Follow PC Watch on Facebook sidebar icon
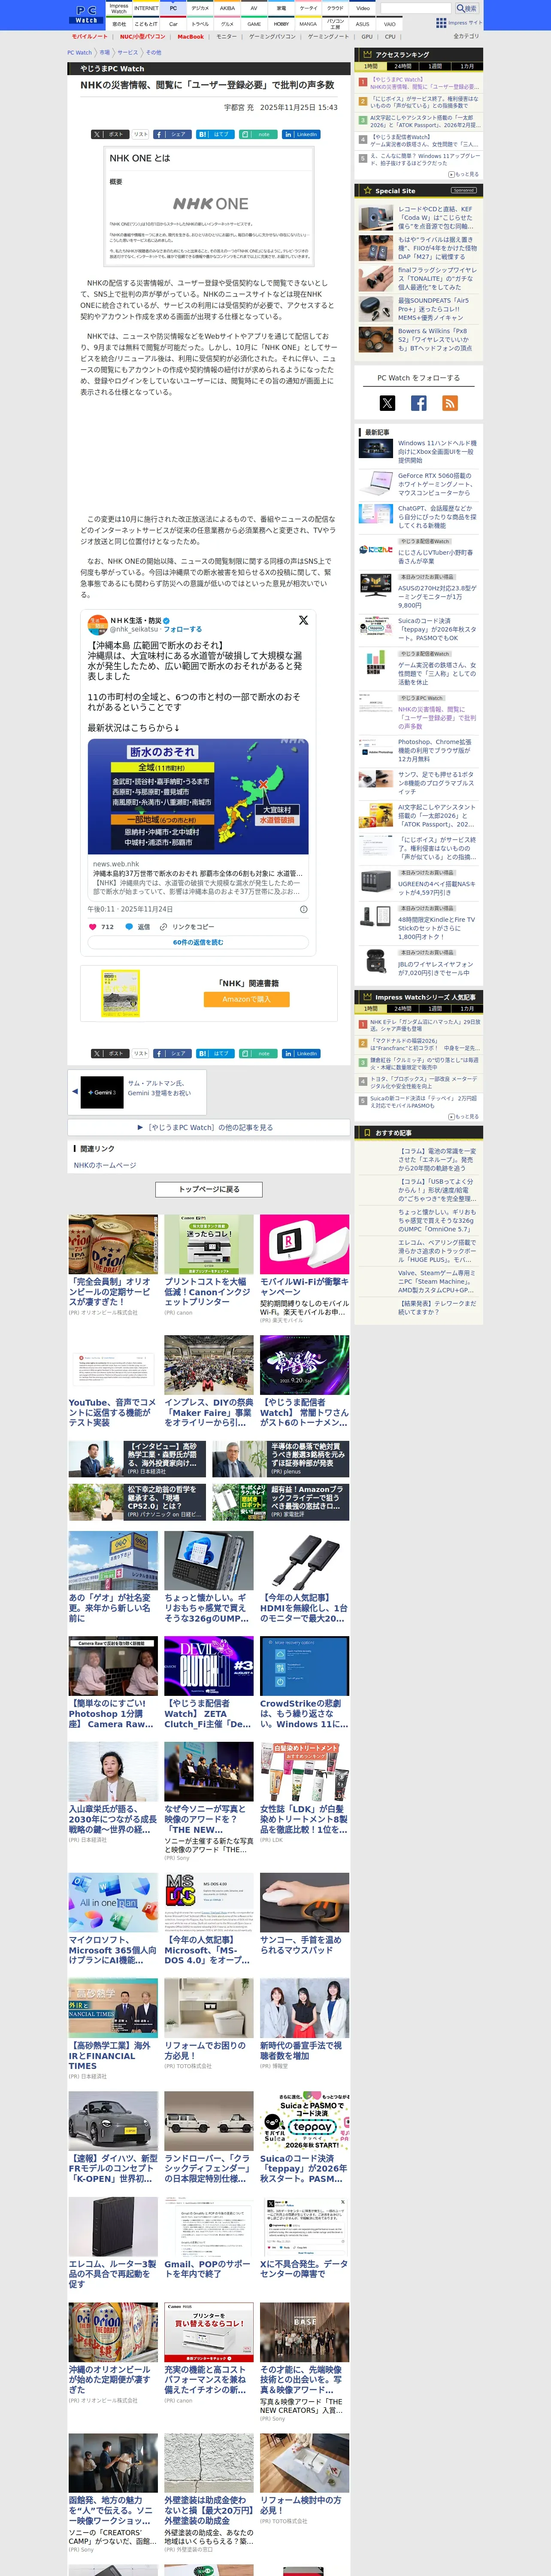 (419, 403)
